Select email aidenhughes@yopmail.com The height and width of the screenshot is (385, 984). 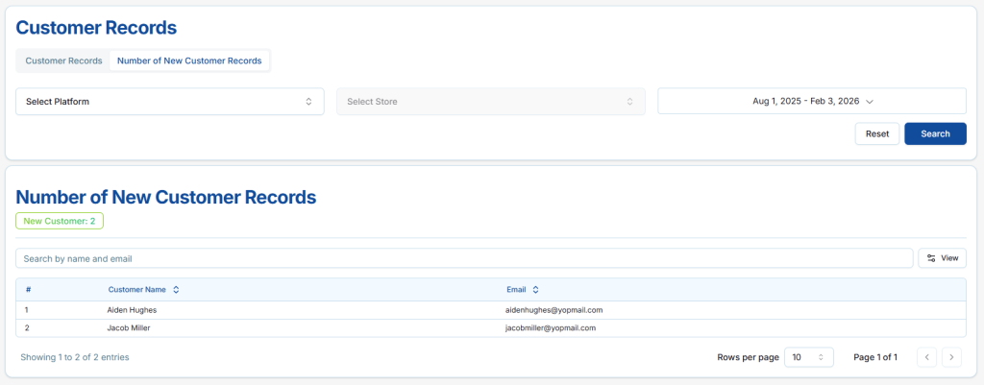pyautogui.click(x=553, y=310)
